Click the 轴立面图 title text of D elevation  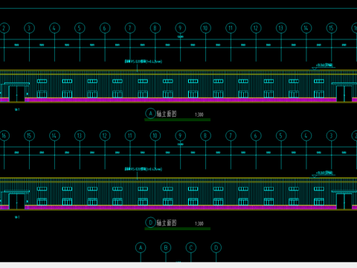tap(167, 223)
